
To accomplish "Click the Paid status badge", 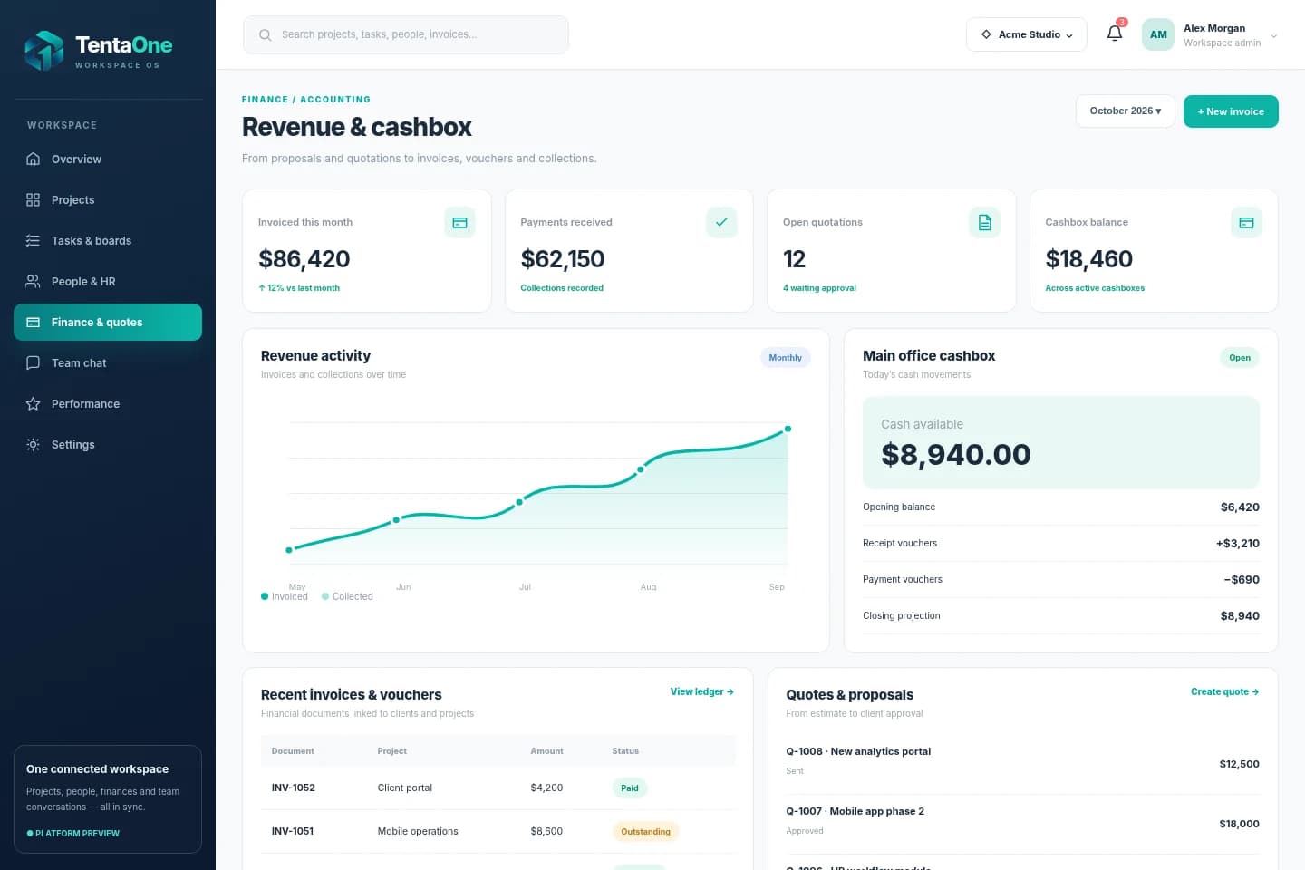I will (630, 788).
